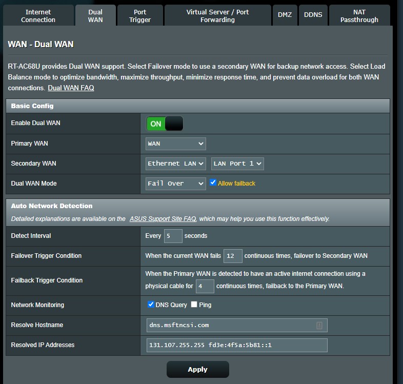The image size is (403, 384).
Task: Click the Detect Interval label
Action: point(31,236)
